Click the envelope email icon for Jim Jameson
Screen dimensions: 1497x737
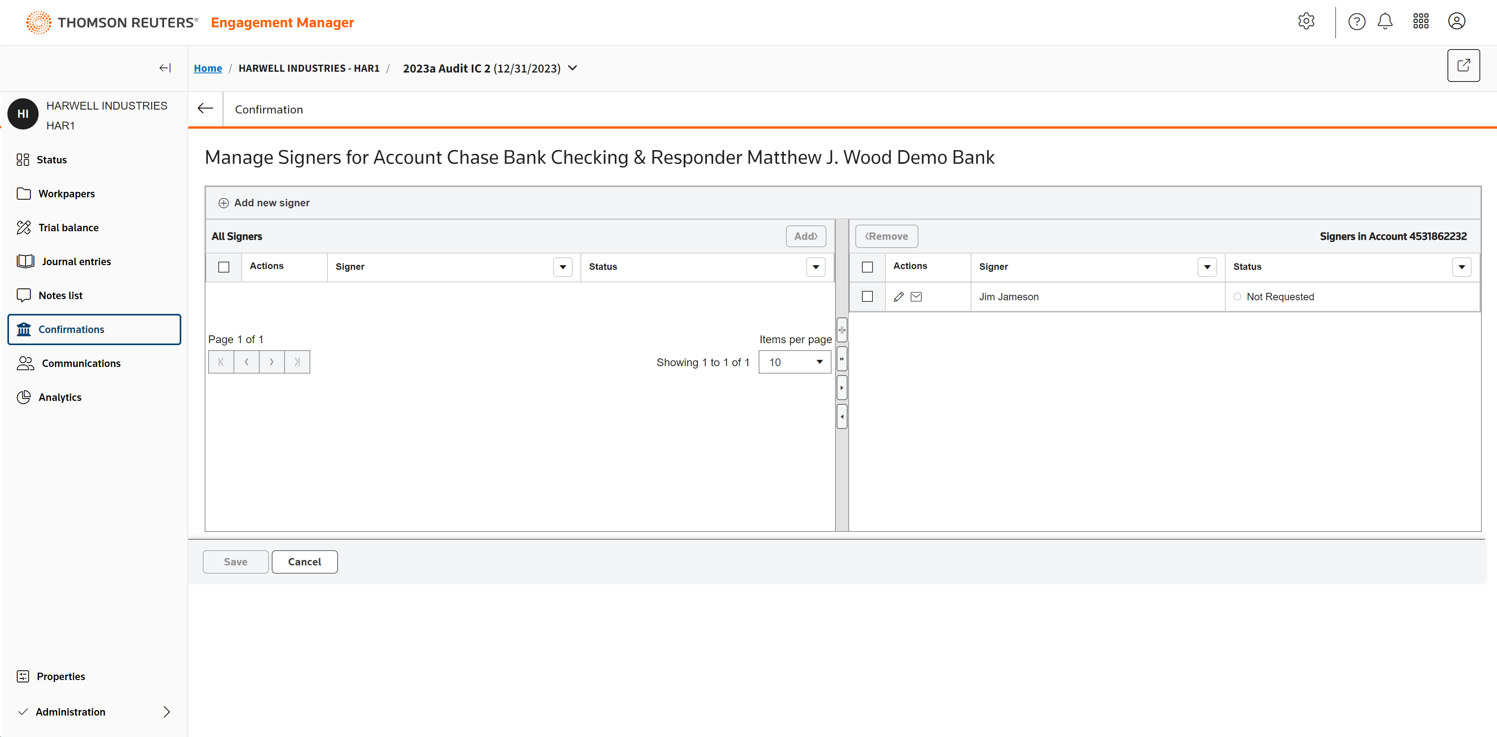(x=917, y=296)
